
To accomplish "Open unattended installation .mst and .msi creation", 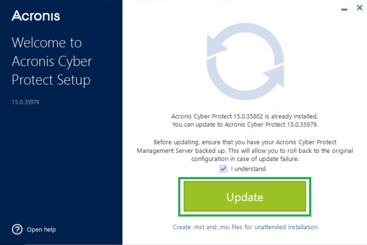I will click(x=245, y=227).
